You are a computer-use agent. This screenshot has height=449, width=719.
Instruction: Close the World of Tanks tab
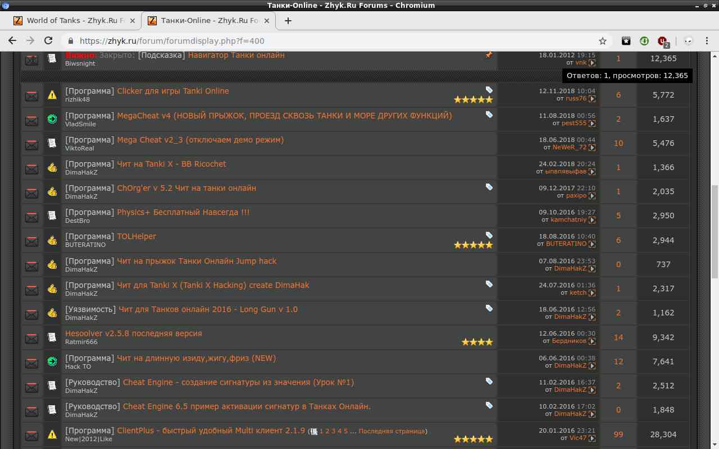tap(133, 21)
